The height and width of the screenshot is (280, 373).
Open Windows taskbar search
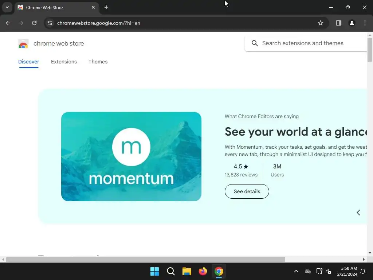tap(171, 271)
